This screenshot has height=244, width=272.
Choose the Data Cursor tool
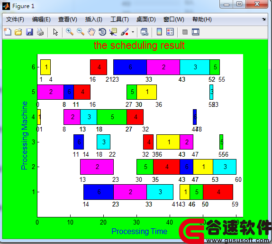coord(113,32)
